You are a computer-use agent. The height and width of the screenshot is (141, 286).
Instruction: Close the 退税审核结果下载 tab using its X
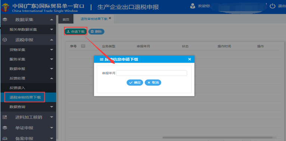pyautogui.click(x=110, y=18)
